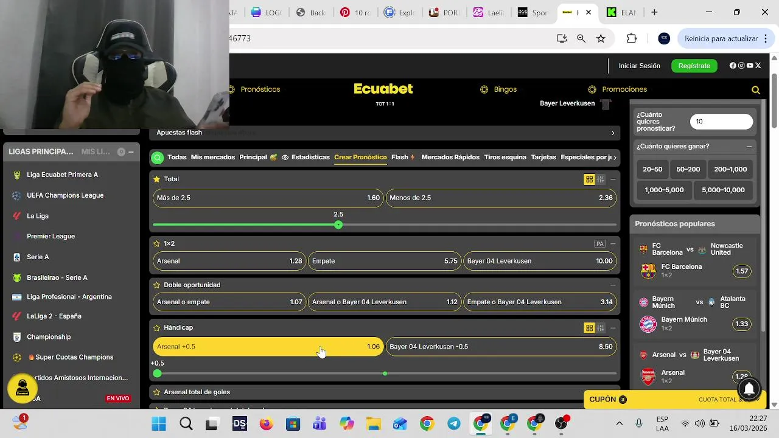779x438 pixels.
Task: Open the Estadísticas tab
Action: [x=306, y=157]
